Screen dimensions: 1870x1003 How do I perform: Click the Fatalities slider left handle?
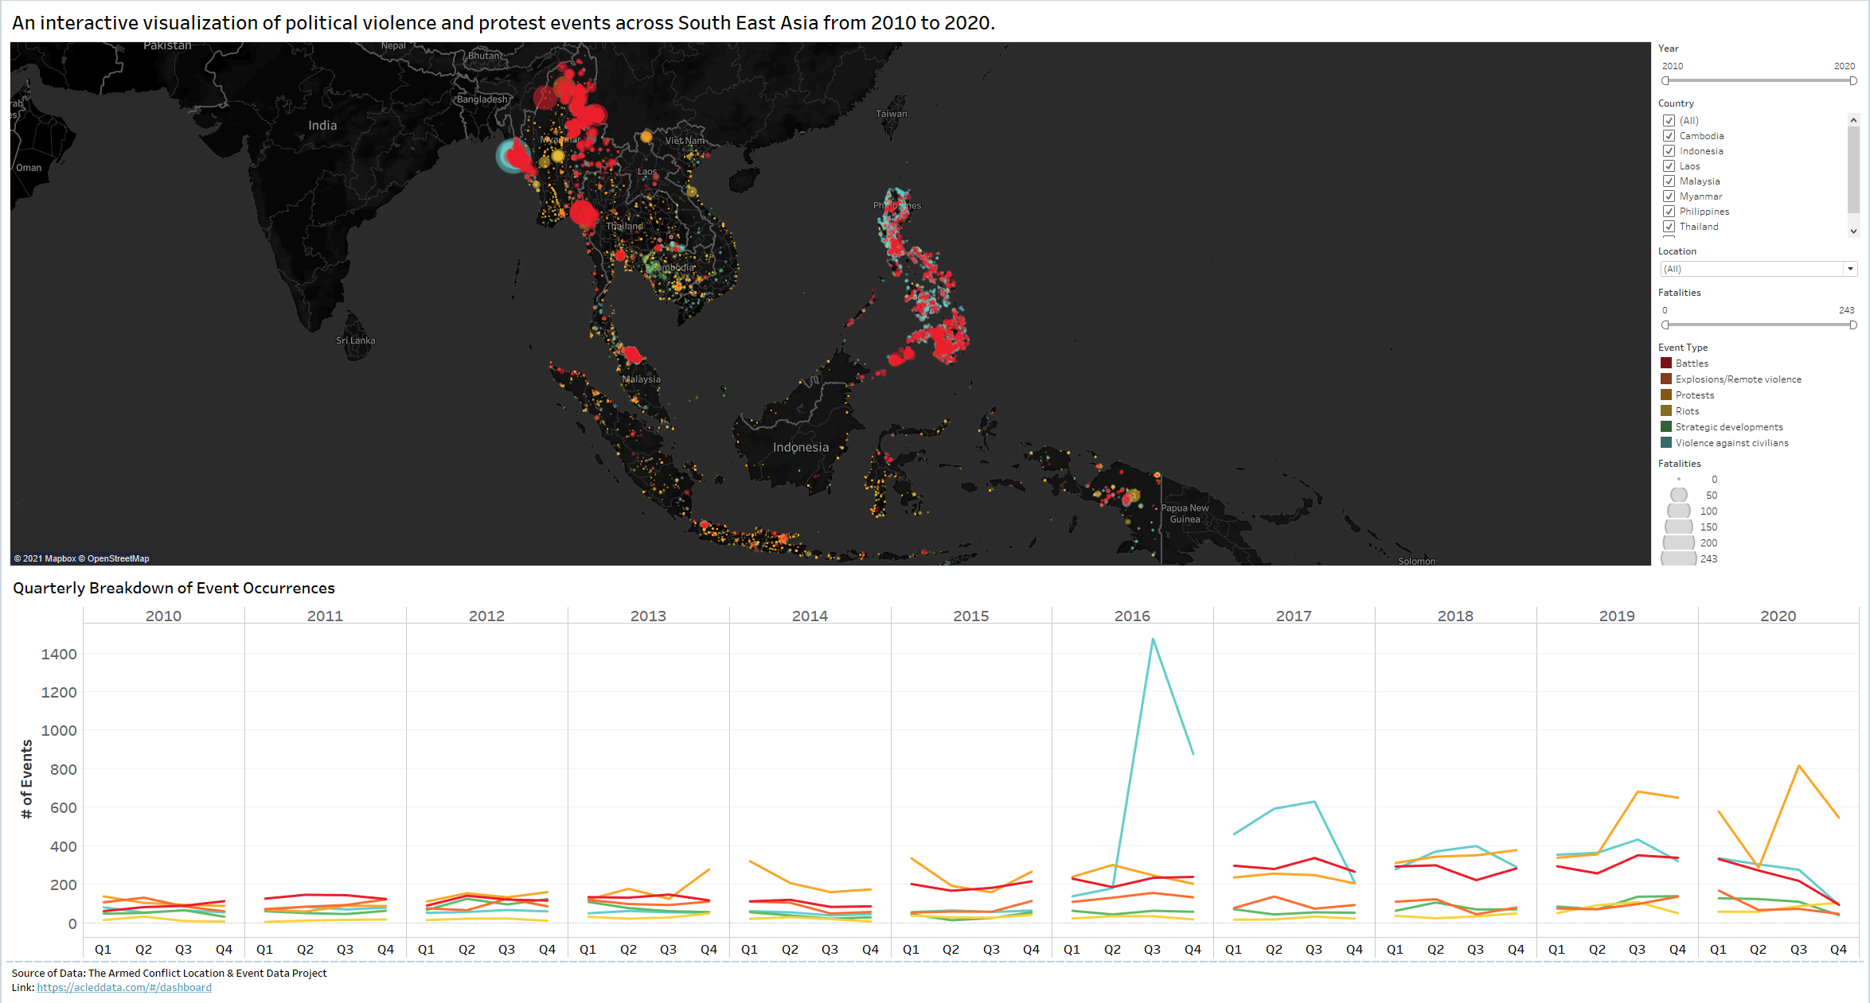(x=1665, y=325)
